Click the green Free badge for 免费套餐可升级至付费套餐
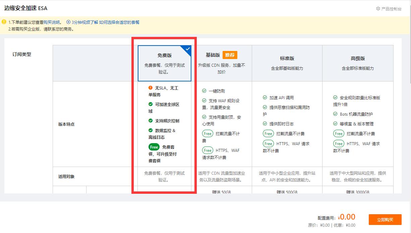411x233 pixels. coord(154,147)
